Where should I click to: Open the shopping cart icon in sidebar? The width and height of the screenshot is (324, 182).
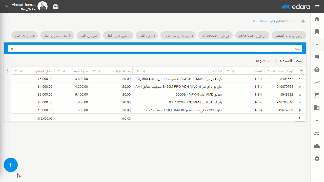coord(317,95)
